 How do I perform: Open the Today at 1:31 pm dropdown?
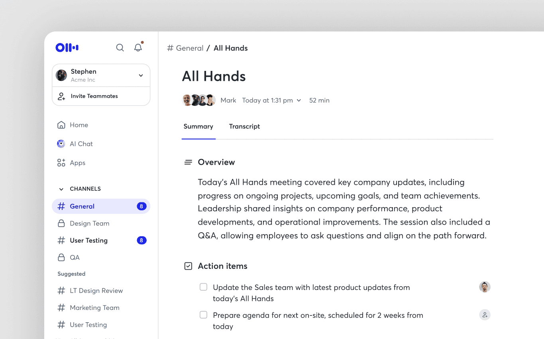(272, 100)
